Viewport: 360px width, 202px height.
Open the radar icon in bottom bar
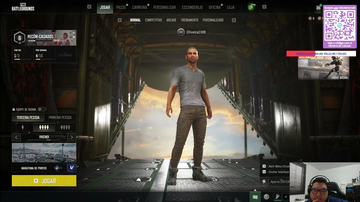click(266, 197)
